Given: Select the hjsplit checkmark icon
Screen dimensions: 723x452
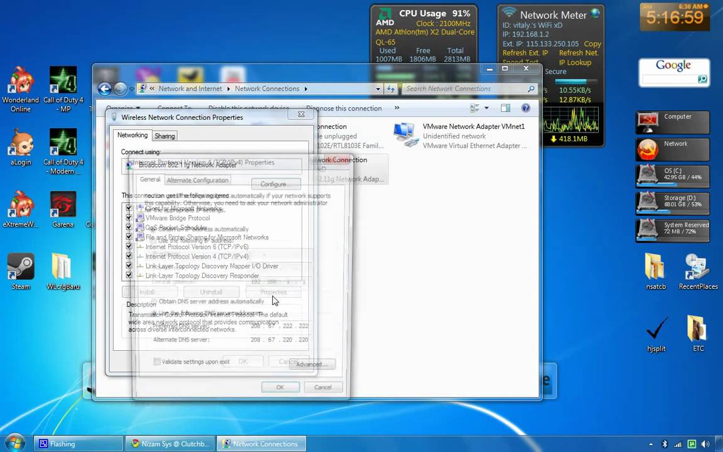Looking at the screenshot, I should pos(656,334).
